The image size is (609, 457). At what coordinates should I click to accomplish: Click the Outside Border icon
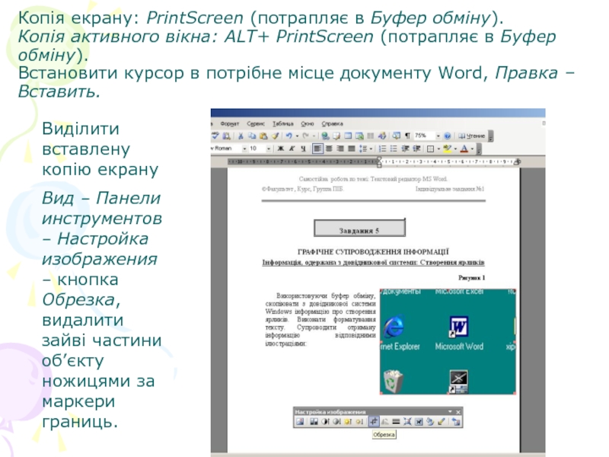[x=430, y=149]
